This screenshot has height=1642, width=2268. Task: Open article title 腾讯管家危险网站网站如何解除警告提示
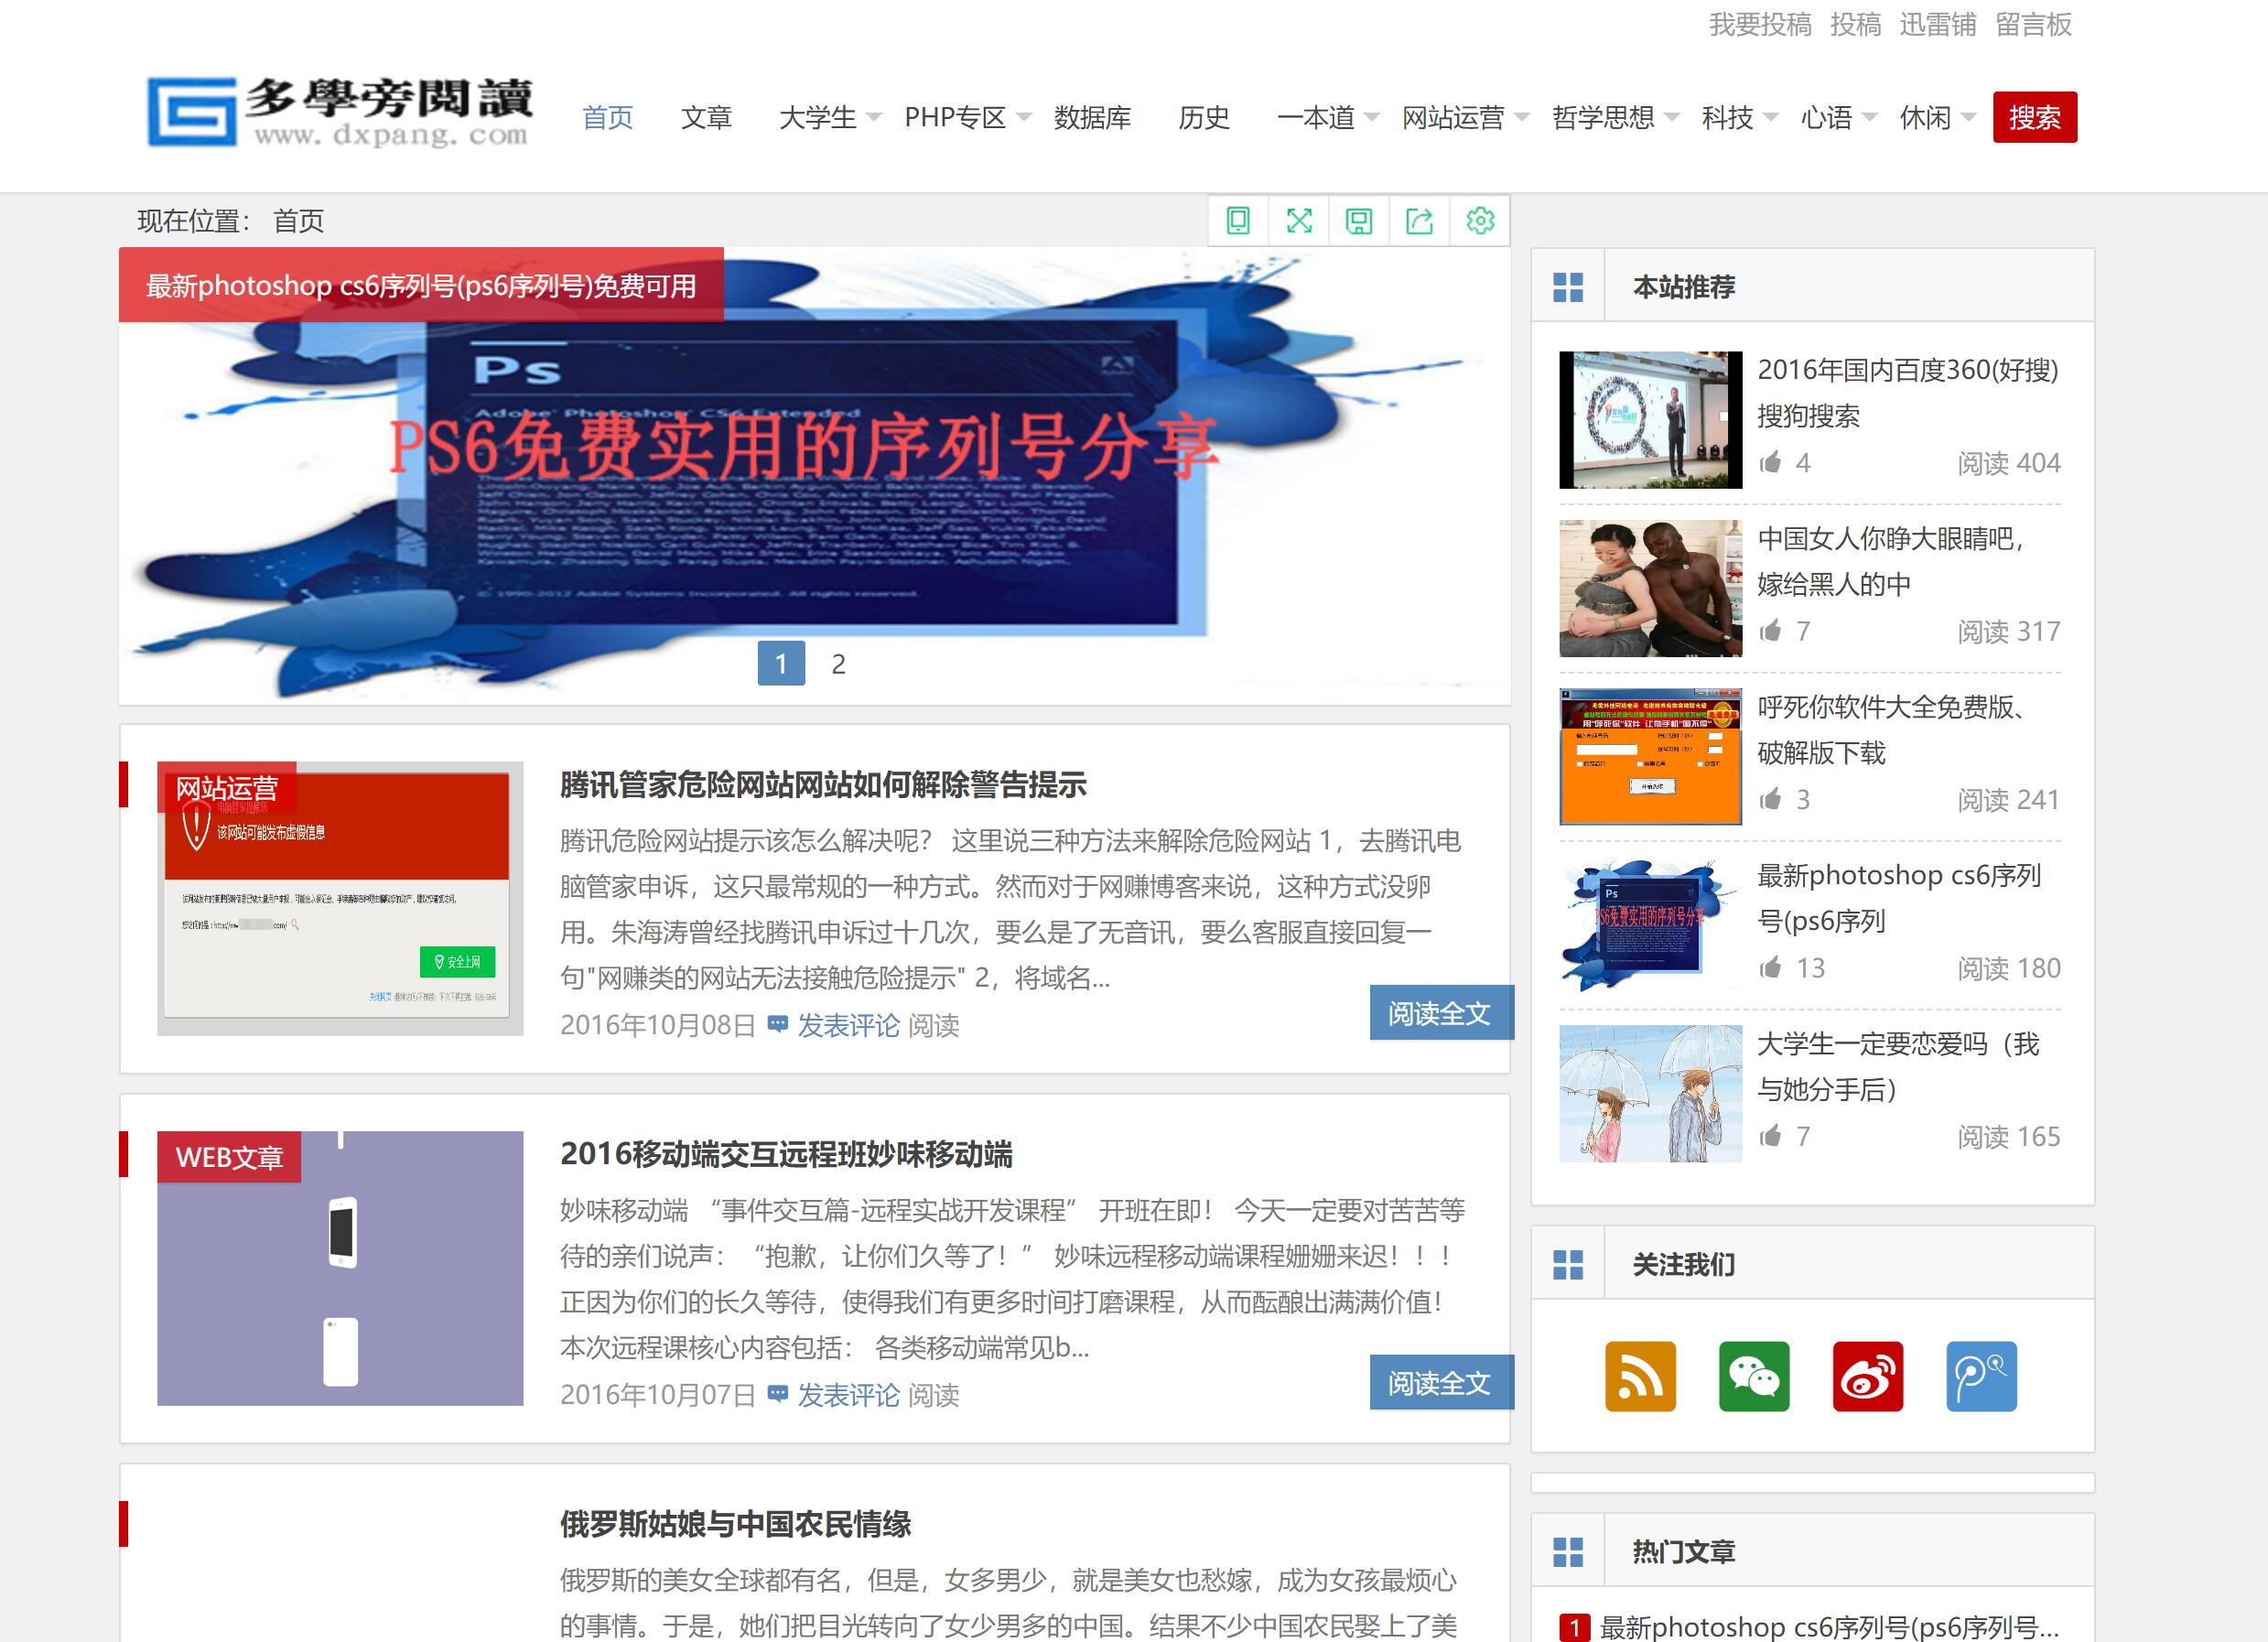coord(823,784)
